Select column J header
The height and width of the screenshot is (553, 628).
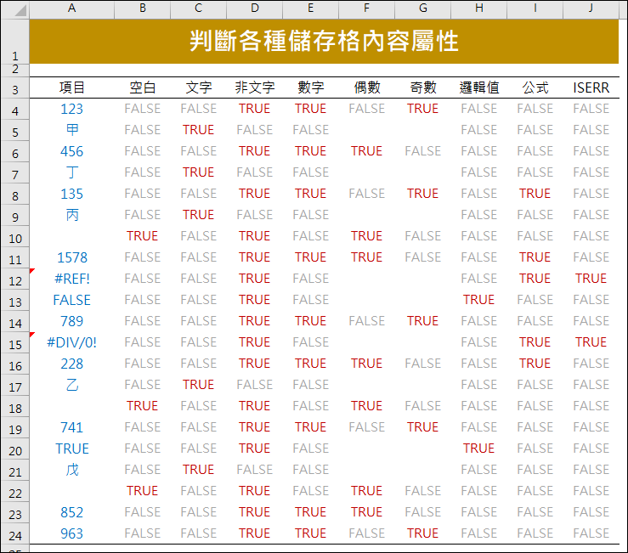[591, 8]
